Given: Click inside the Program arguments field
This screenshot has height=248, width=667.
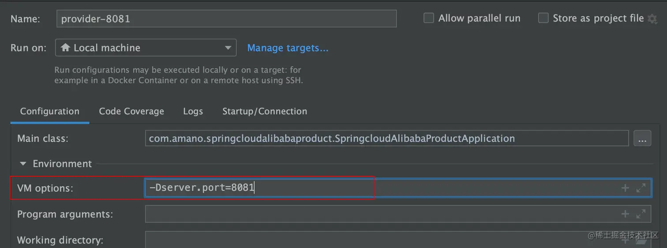Looking at the screenshot, I should click(379, 214).
